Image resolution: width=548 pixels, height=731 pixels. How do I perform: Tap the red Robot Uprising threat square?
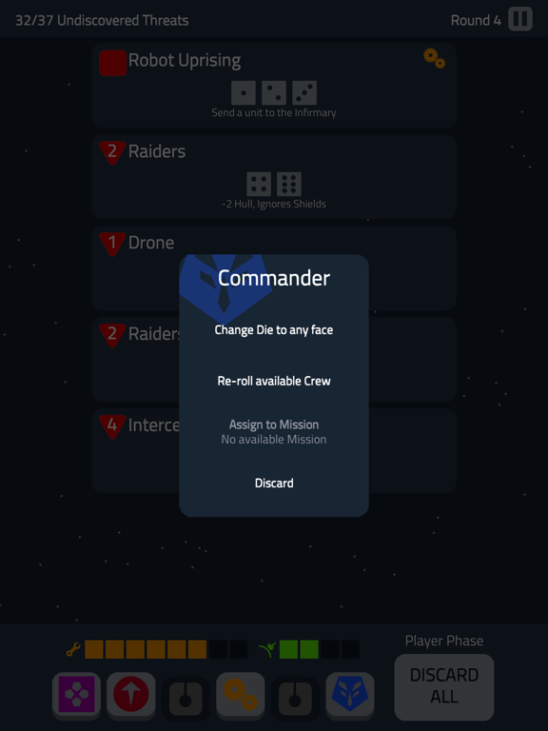[113, 63]
